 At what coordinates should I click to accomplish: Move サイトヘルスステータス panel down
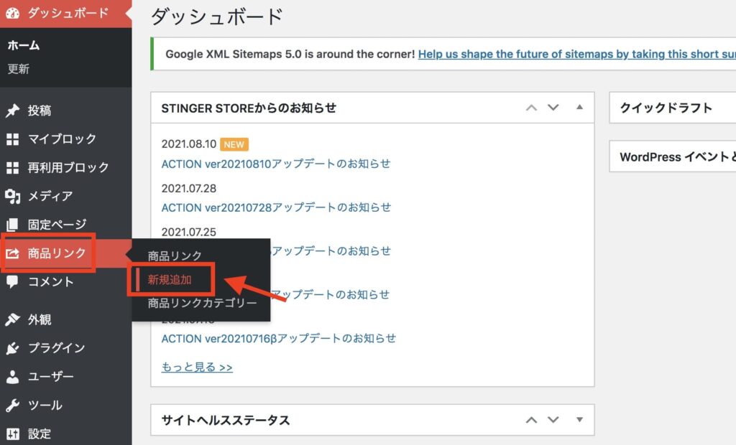pyautogui.click(x=553, y=420)
